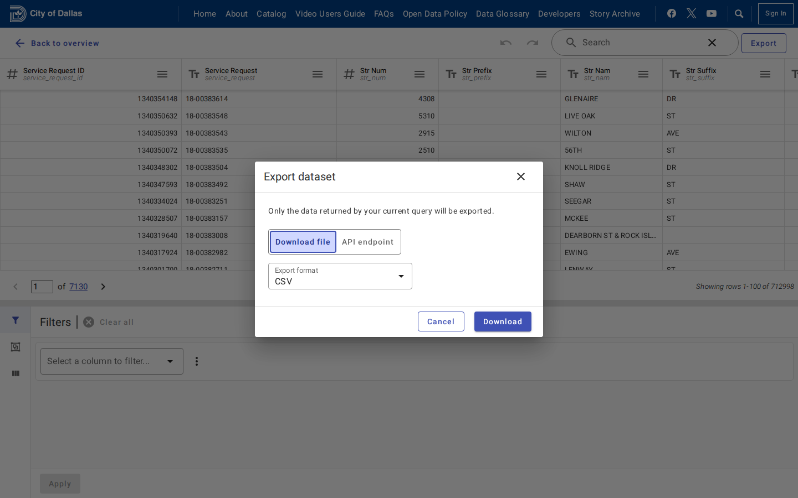Clear the search field with X icon
Screen dimensions: 798x498
point(712,43)
